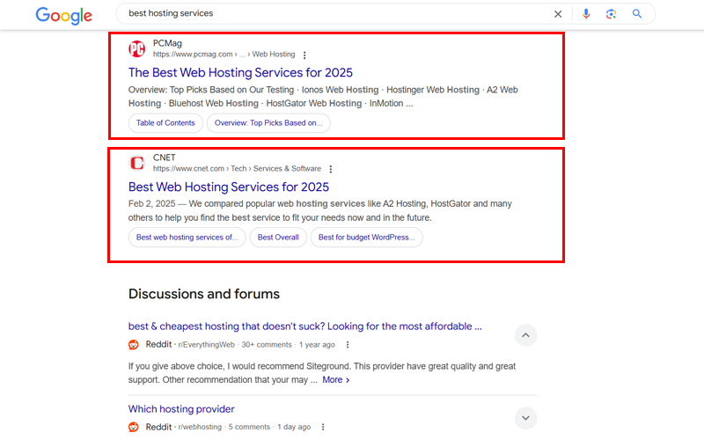Open the three-dot menu on the PCMag result
Screen dimensions: 704x440
(x=304, y=55)
